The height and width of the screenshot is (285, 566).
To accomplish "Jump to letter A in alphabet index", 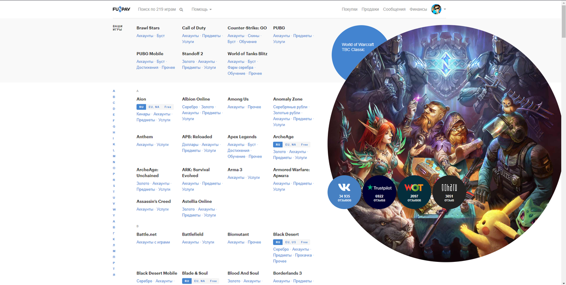I will [x=114, y=91].
